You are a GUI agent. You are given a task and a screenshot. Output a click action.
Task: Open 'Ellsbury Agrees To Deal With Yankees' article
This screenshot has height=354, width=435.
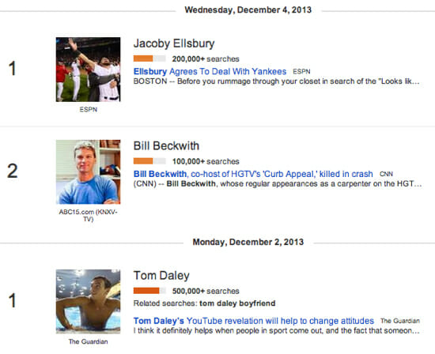pos(210,72)
